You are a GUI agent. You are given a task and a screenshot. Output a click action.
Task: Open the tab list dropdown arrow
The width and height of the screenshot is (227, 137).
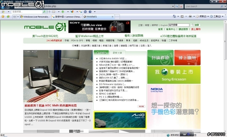point(18,17)
